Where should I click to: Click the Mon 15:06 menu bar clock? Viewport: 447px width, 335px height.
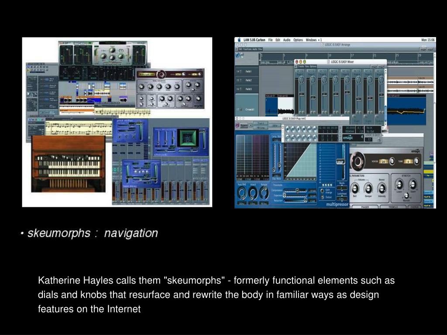click(428, 40)
